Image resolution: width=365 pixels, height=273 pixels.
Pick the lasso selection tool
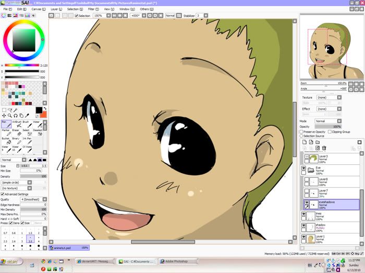(x=10, y=110)
